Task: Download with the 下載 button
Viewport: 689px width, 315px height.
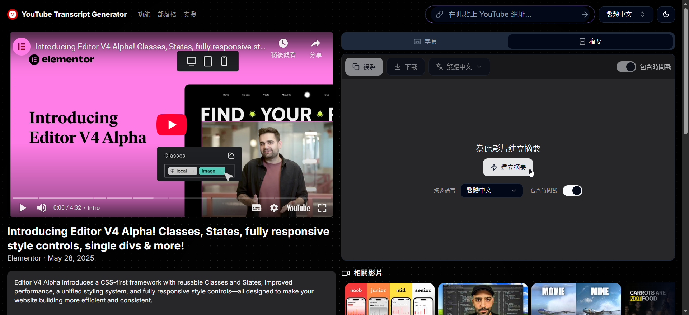Action: (406, 67)
